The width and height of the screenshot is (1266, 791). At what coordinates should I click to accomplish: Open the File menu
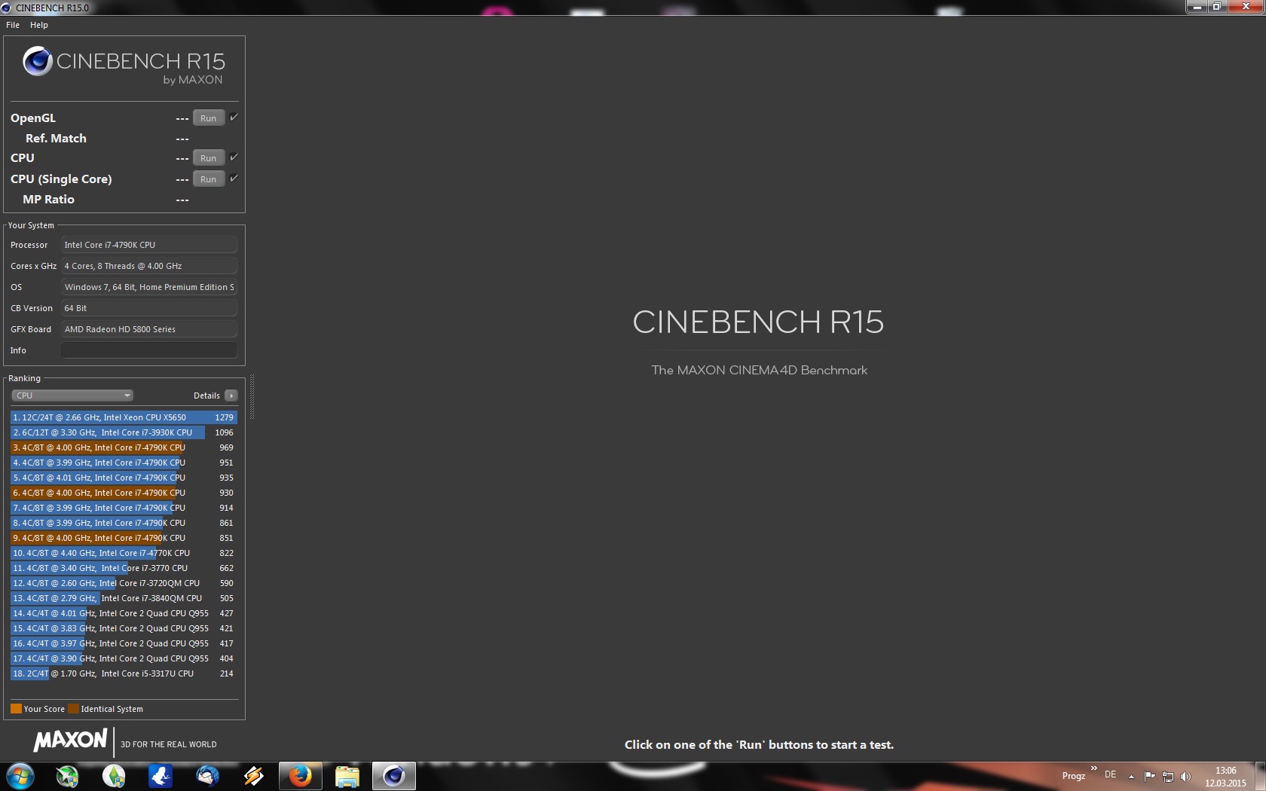(13, 25)
